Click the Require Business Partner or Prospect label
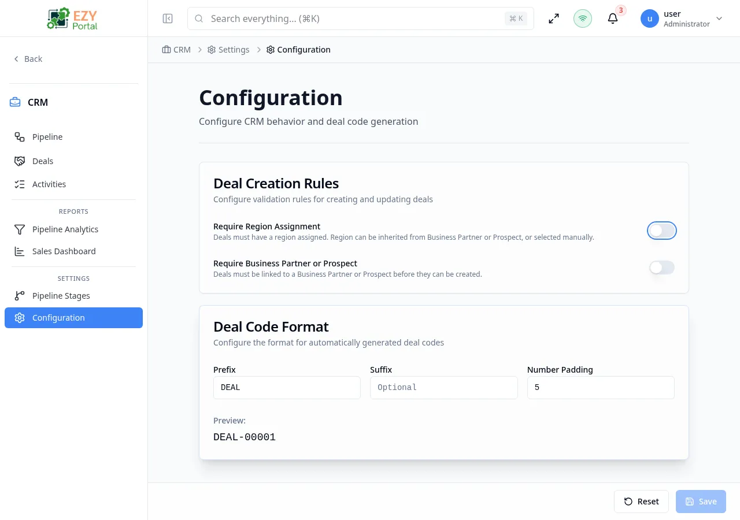Screen dimensions: 740x520 tap(286, 263)
